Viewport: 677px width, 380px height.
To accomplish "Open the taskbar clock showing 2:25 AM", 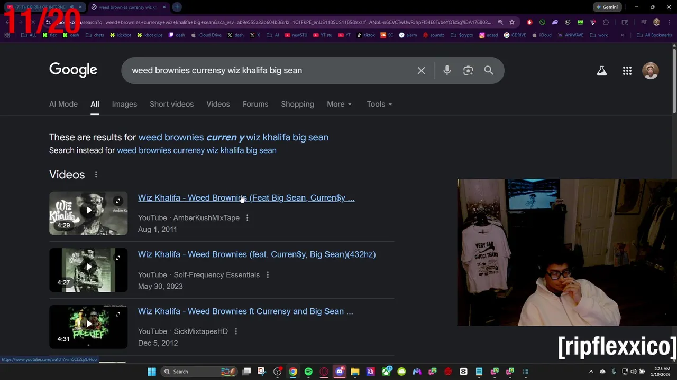I will click(x=662, y=372).
